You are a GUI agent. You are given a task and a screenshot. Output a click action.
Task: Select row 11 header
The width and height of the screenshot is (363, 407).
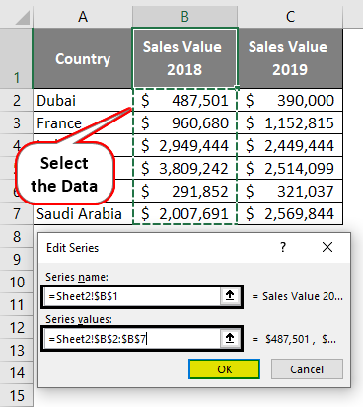click(17, 304)
